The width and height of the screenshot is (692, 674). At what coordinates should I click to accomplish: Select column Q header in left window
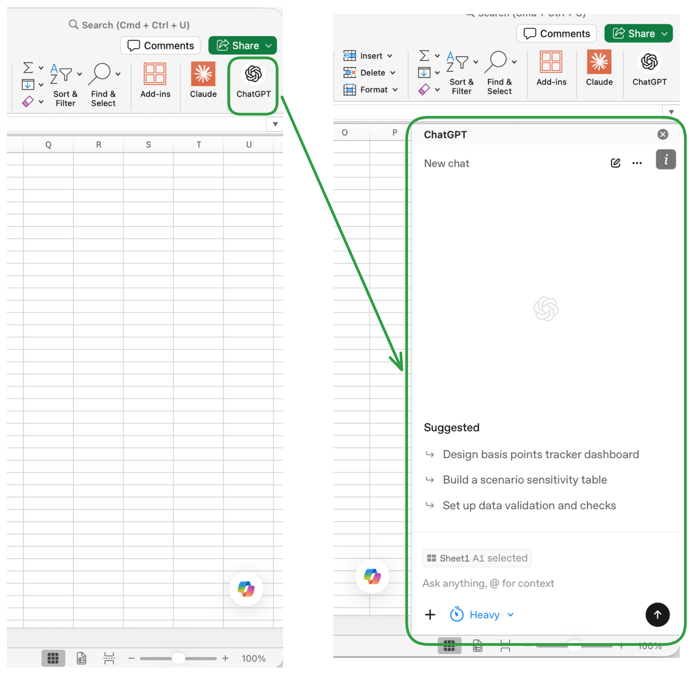(x=48, y=144)
